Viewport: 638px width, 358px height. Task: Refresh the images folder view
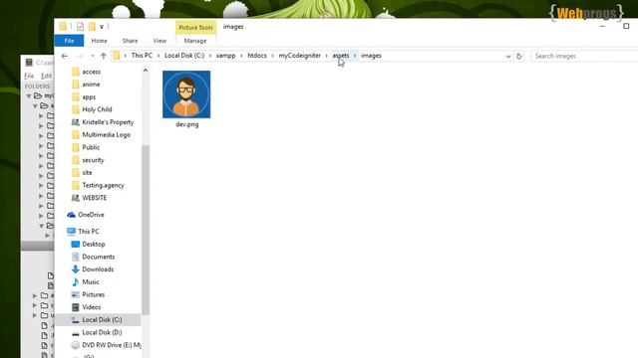[518, 56]
